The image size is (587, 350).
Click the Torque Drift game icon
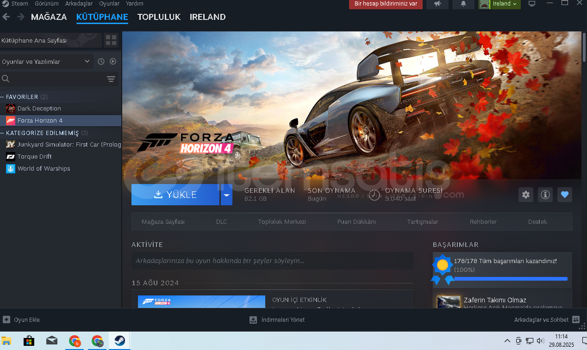[11, 157]
